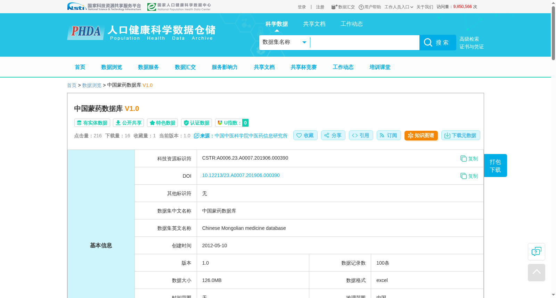This screenshot has width=556, height=298.
Task: Focus the dataset search input field
Action: [365, 42]
